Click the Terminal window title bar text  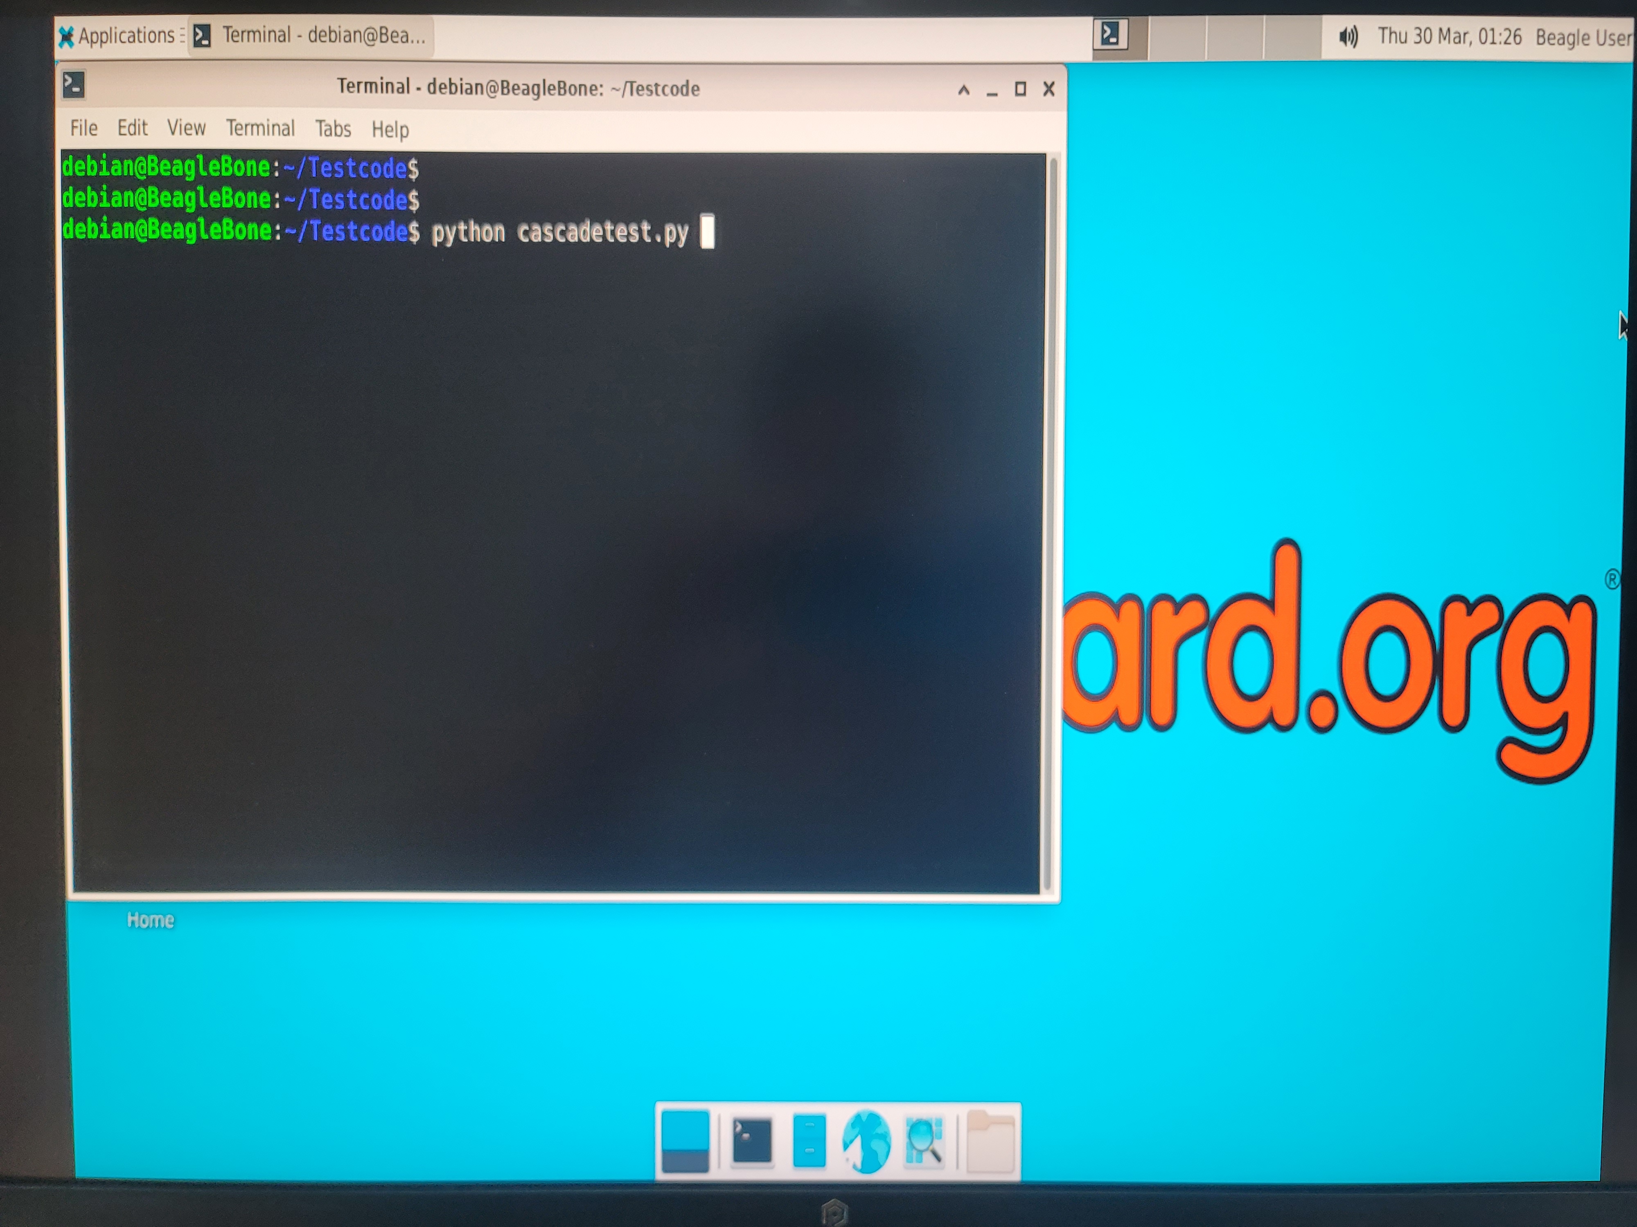click(518, 87)
